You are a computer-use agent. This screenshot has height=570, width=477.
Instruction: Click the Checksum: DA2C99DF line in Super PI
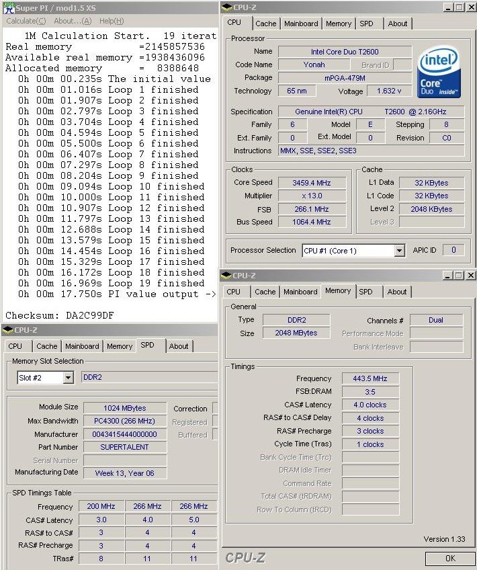click(60, 315)
